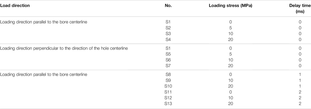The image size is (311, 109).
Task: Click sample number S12
Action: (168, 98)
